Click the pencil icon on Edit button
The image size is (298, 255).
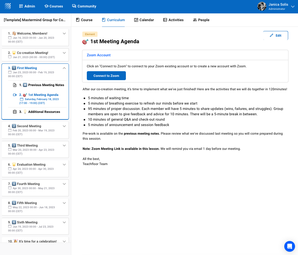coord(271,35)
